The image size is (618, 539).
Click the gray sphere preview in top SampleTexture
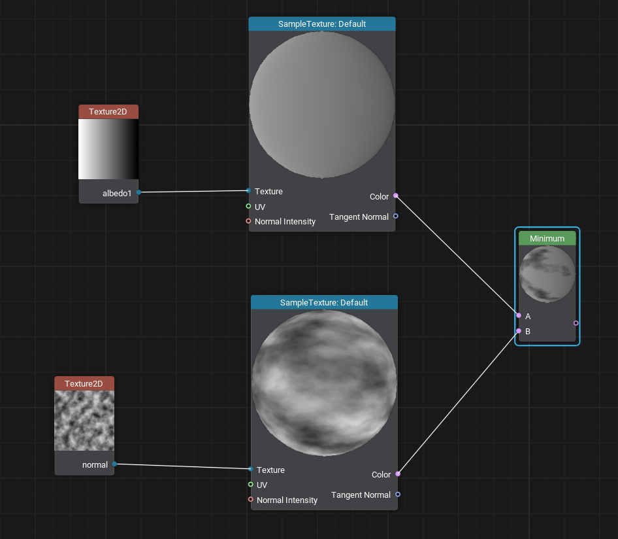pyautogui.click(x=322, y=105)
